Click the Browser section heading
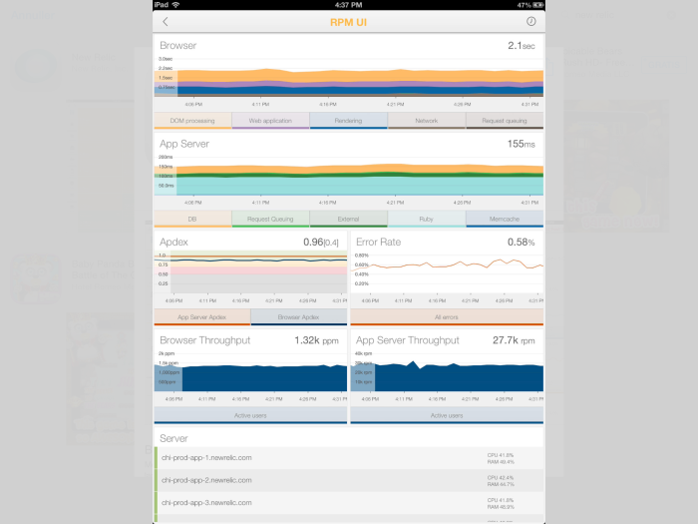 tap(178, 46)
